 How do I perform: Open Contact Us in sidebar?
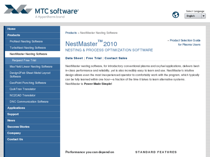32,139
